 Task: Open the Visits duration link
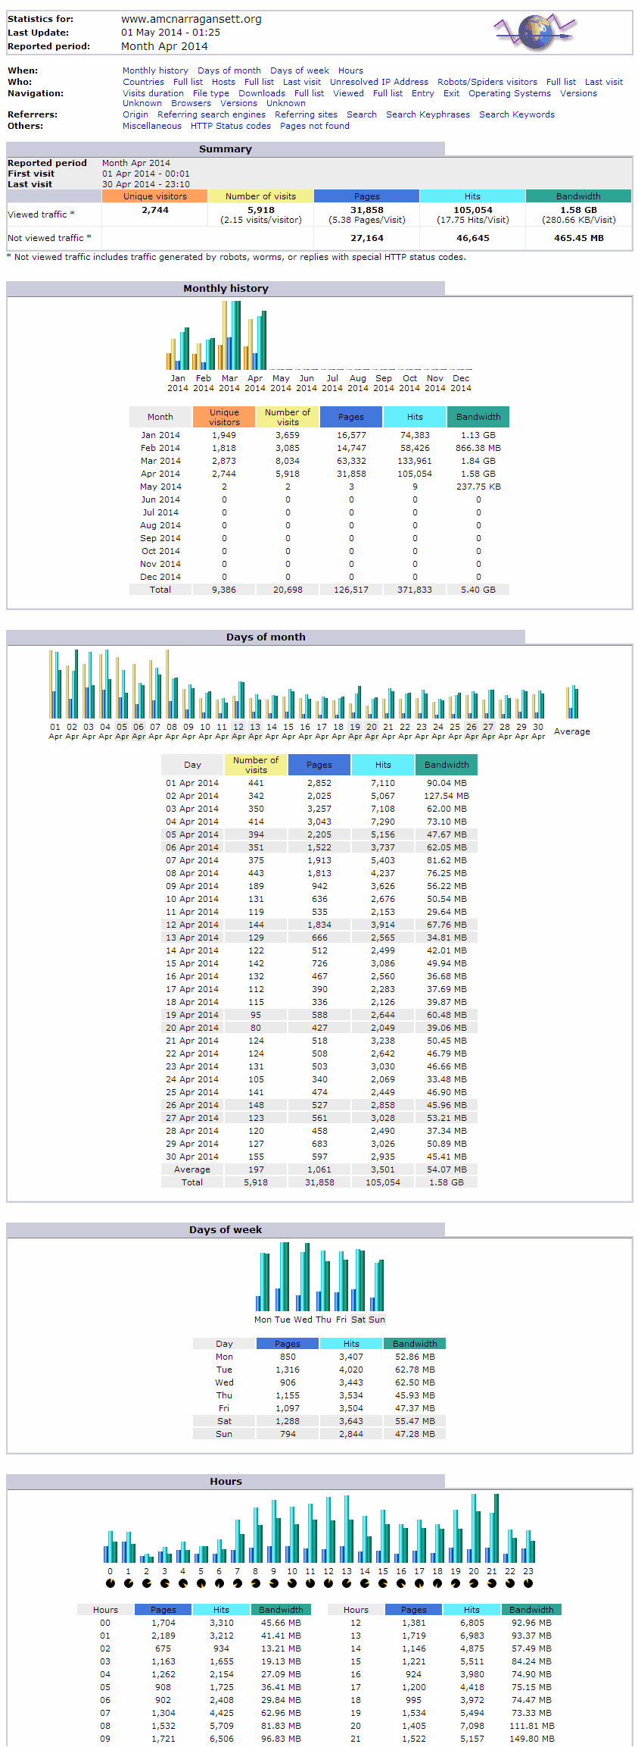click(x=153, y=93)
